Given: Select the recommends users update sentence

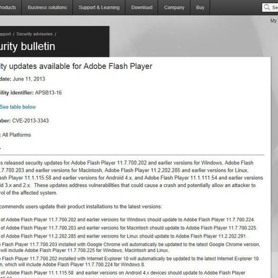Looking at the screenshot, I should 81,207.
